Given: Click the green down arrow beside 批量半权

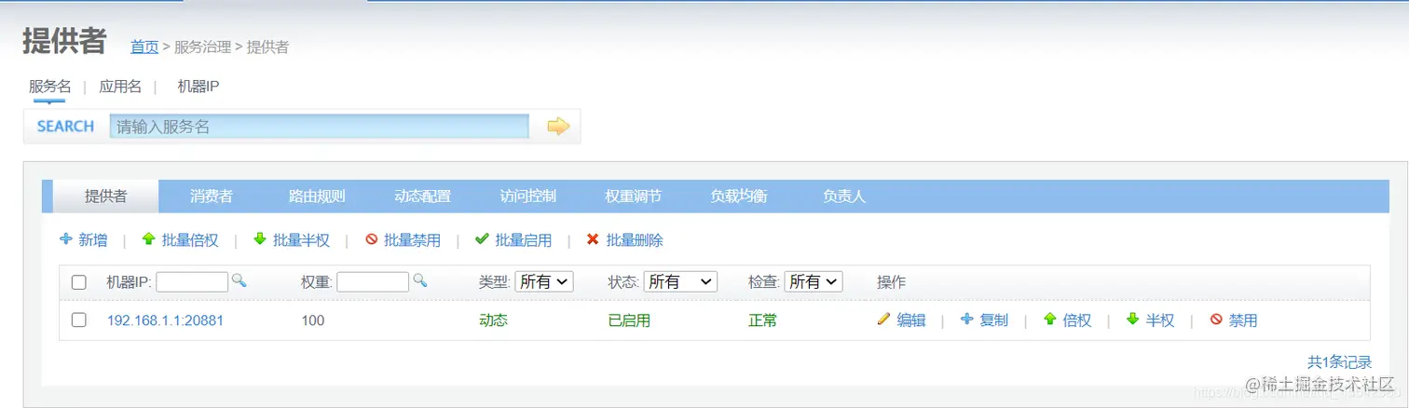Looking at the screenshot, I should click(x=259, y=239).
